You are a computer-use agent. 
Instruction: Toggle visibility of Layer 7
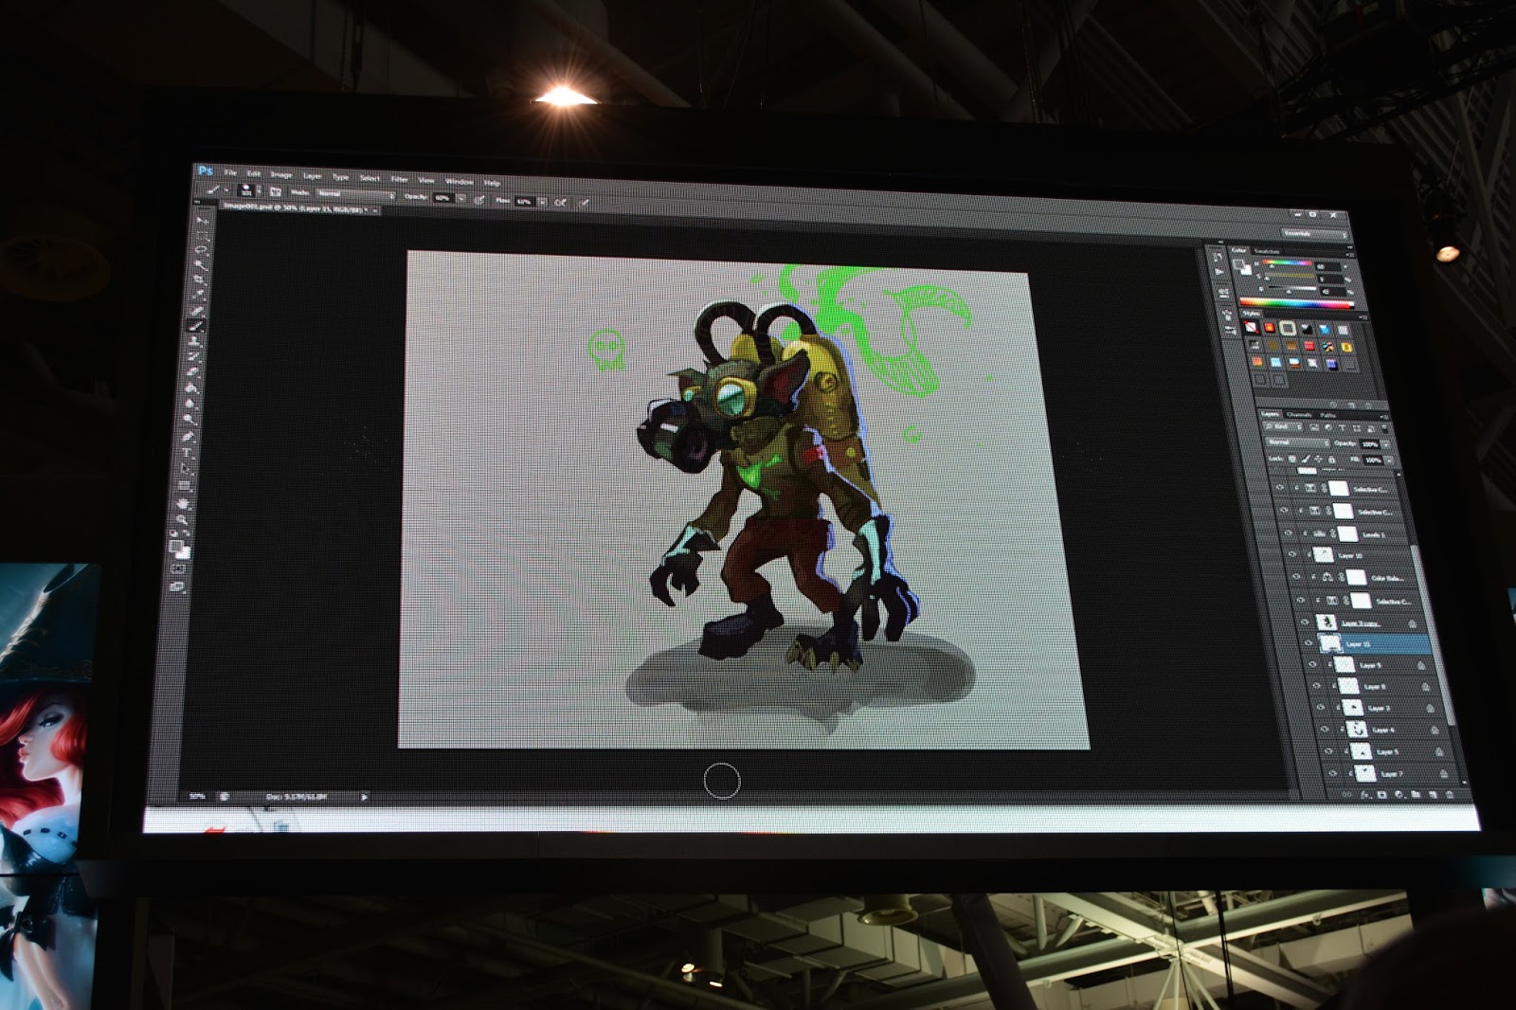[1331, 773]
